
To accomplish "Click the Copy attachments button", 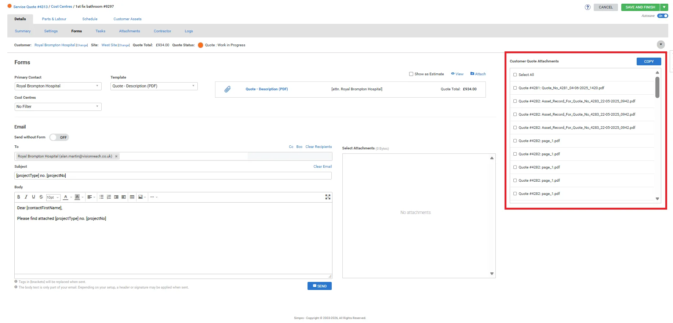I will click(649, 62).
